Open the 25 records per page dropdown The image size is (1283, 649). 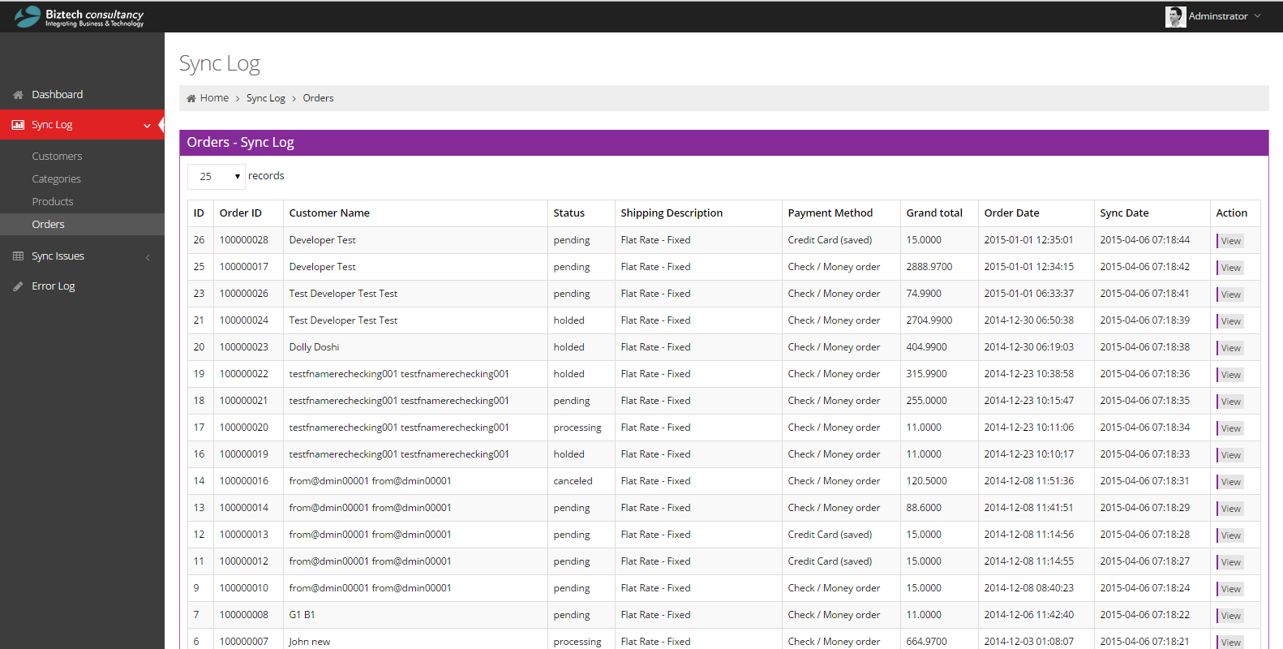click(x=216, y=176)
